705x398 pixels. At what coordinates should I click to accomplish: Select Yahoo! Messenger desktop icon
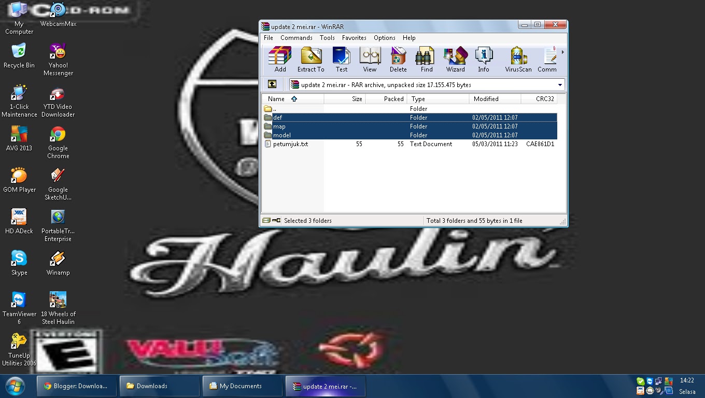pos(58,60)
